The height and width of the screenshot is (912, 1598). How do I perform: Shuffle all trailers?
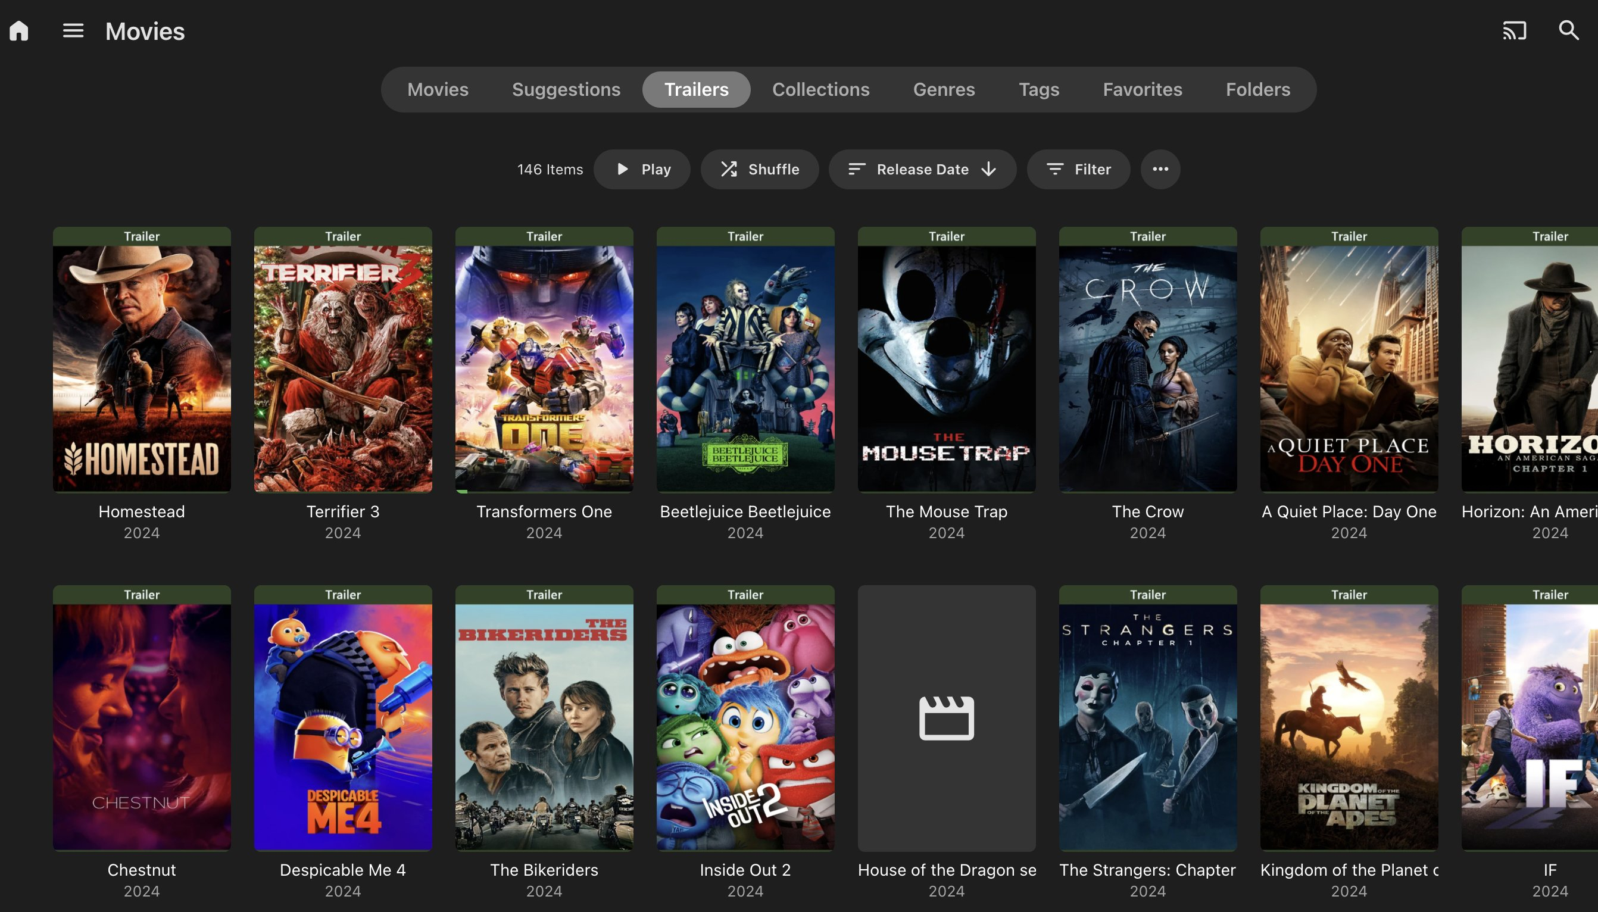(759, 169)
